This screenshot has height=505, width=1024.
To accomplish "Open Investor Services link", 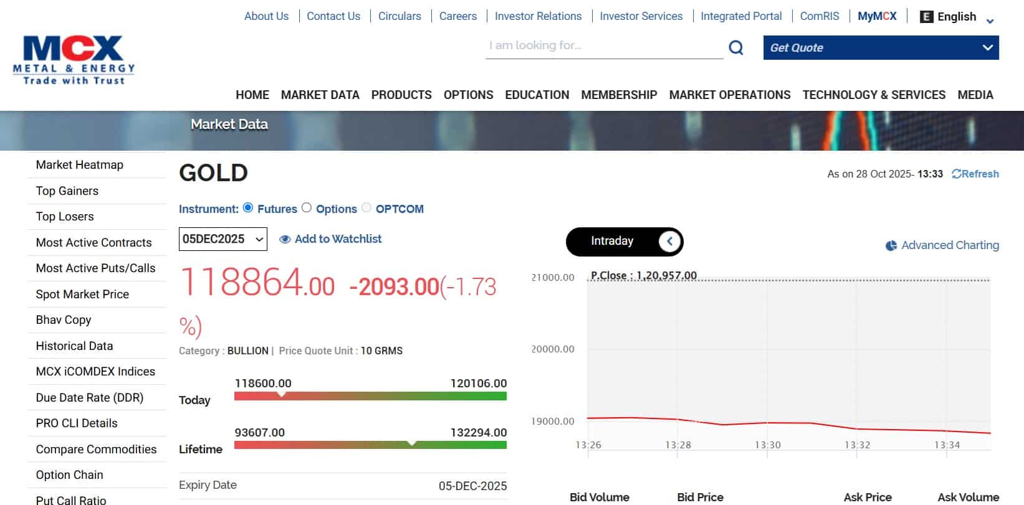I will pos(641,16).
